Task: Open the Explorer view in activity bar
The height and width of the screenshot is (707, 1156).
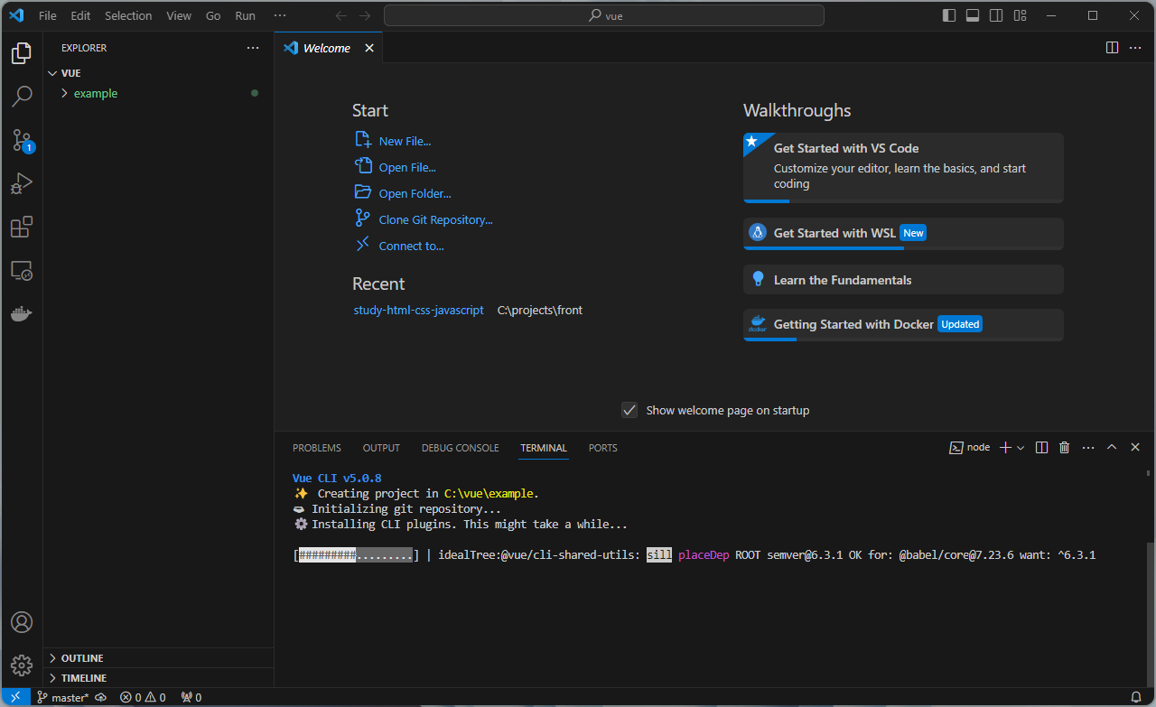Action: [x=22, y=53]
